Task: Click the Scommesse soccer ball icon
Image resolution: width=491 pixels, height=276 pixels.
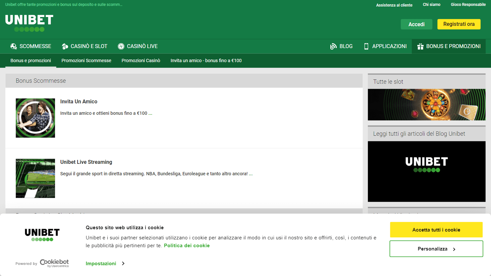Action: (14, 46)
